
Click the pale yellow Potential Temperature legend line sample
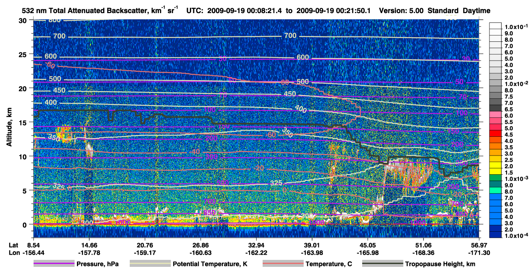pos(150,264)
